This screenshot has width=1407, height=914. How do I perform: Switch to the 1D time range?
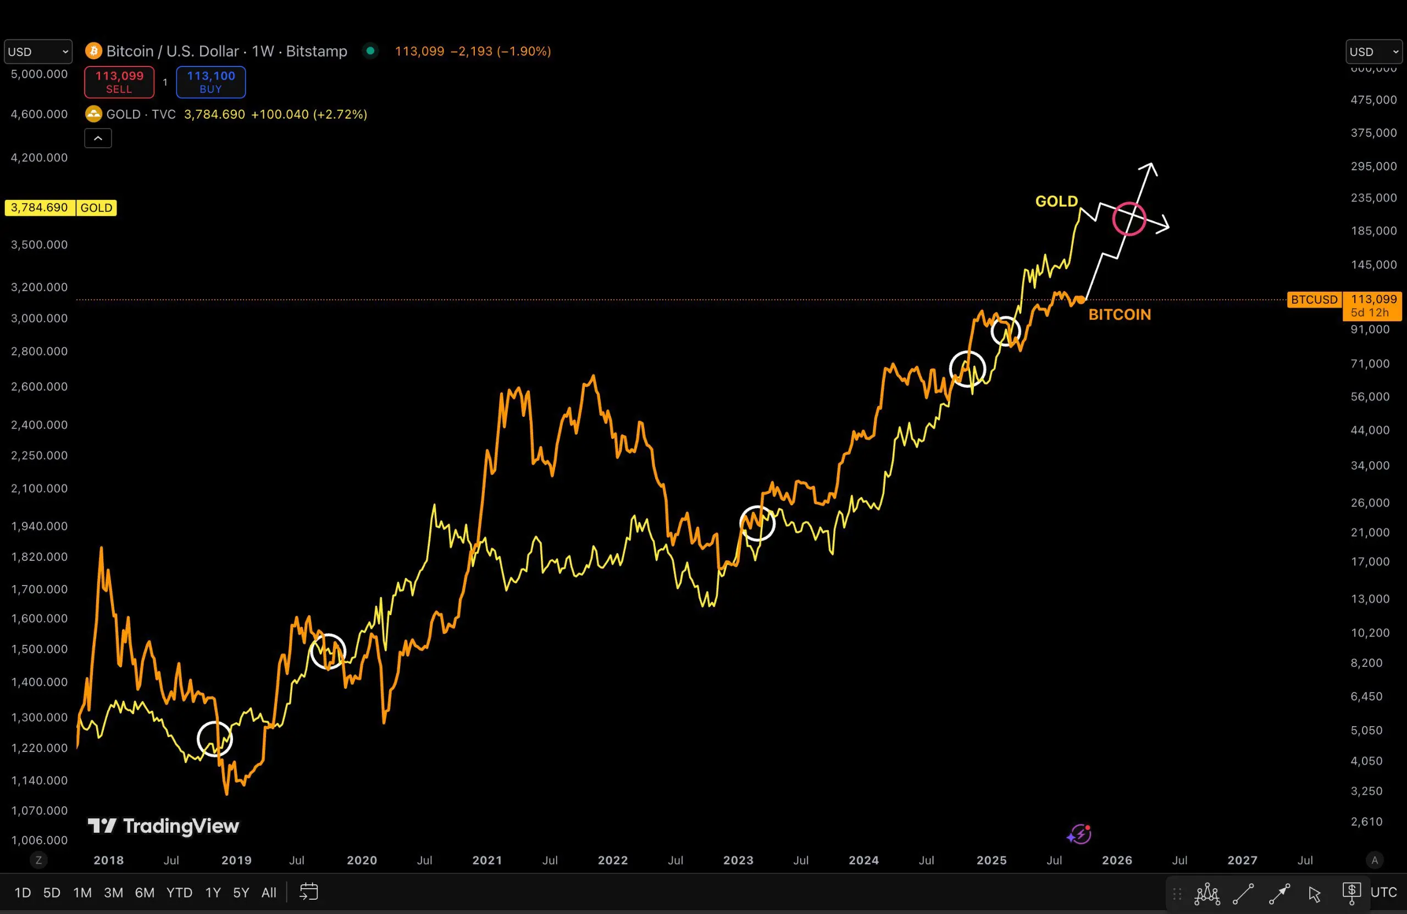click(x=23, y=892)
